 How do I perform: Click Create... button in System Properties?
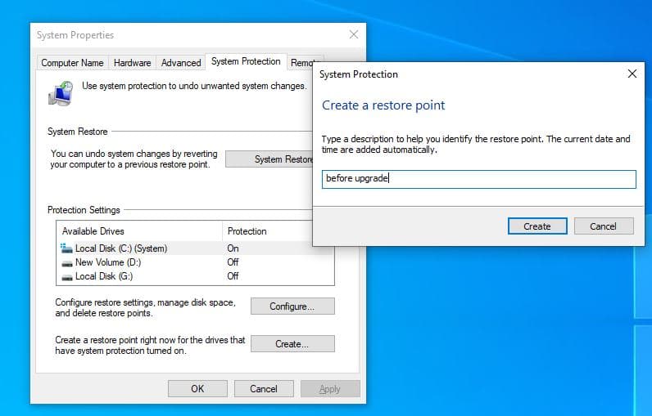click(x=292, y=344)
